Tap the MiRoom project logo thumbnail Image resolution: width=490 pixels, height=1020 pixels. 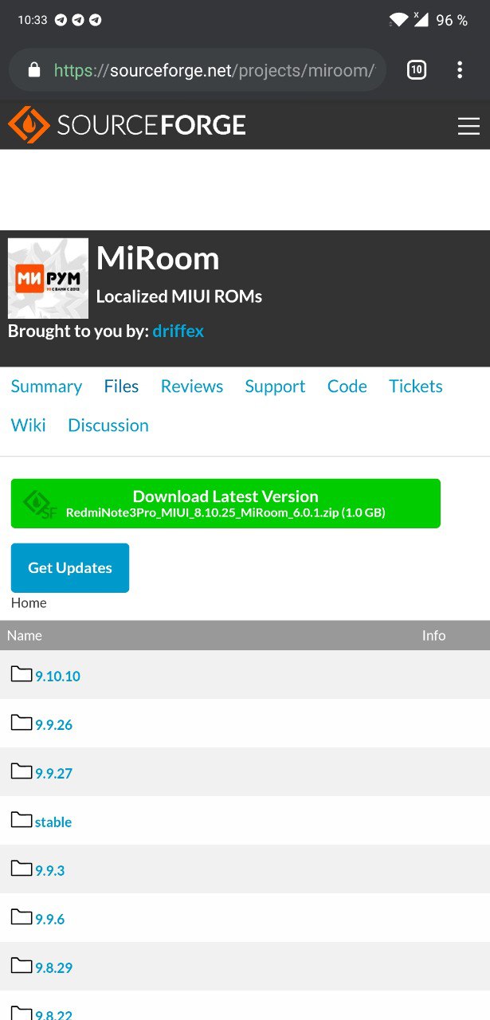coord(48,278)
